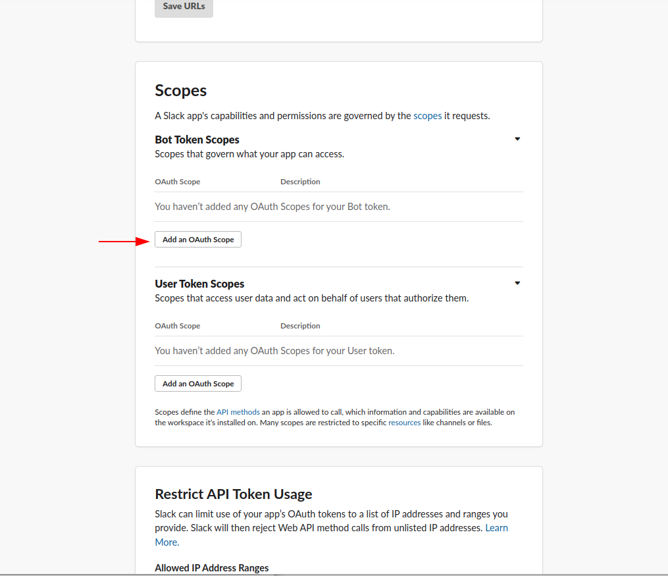Click the Allowed IP Address Ranges label
The height and width of the screenshot is (576, 668).
pyautogui.click(x=211, y=567)
